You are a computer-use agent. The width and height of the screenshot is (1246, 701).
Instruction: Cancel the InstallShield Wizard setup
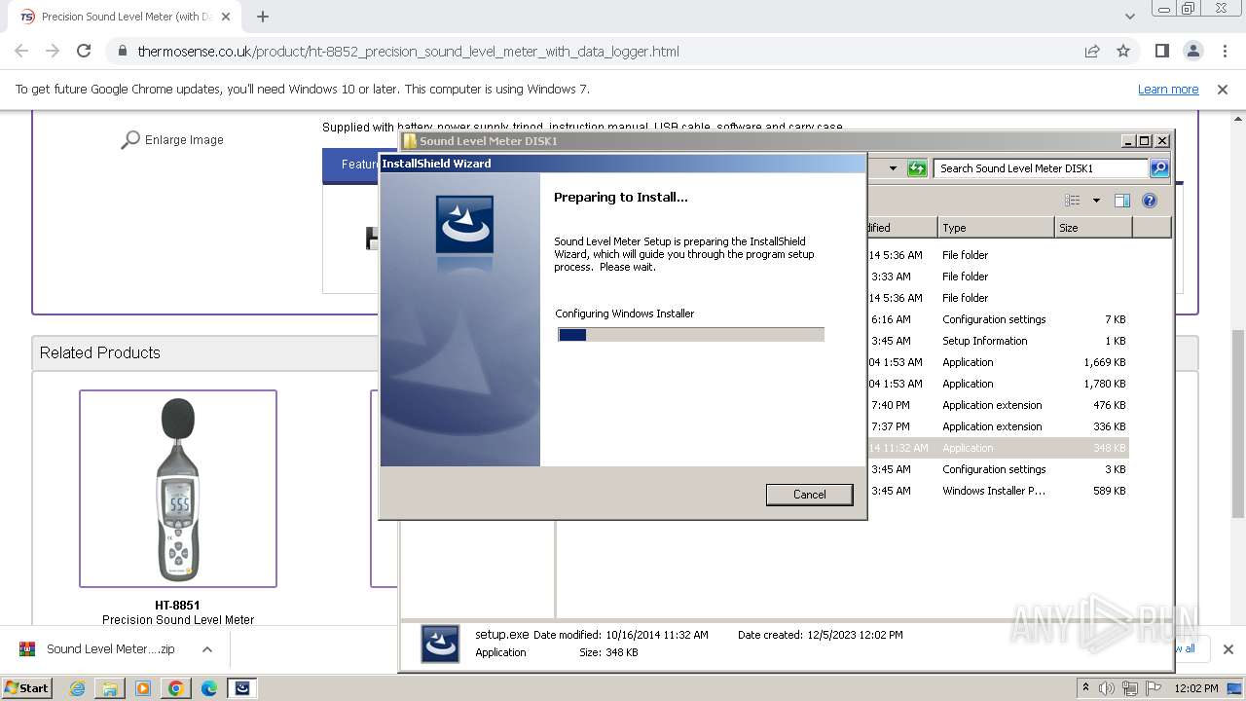tap(809, 495)
